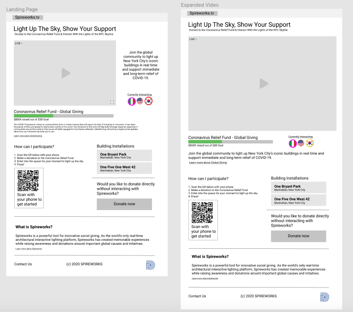
Task: Click QR code on Landing Page
Action: point(28,181)
